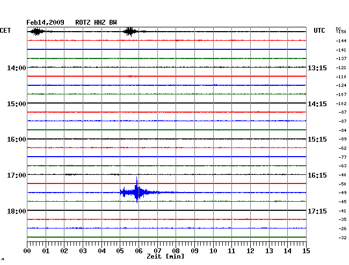Screen dimensions: 349x265
Task: Select the DC offset value -45
Action: pos(343,202)
